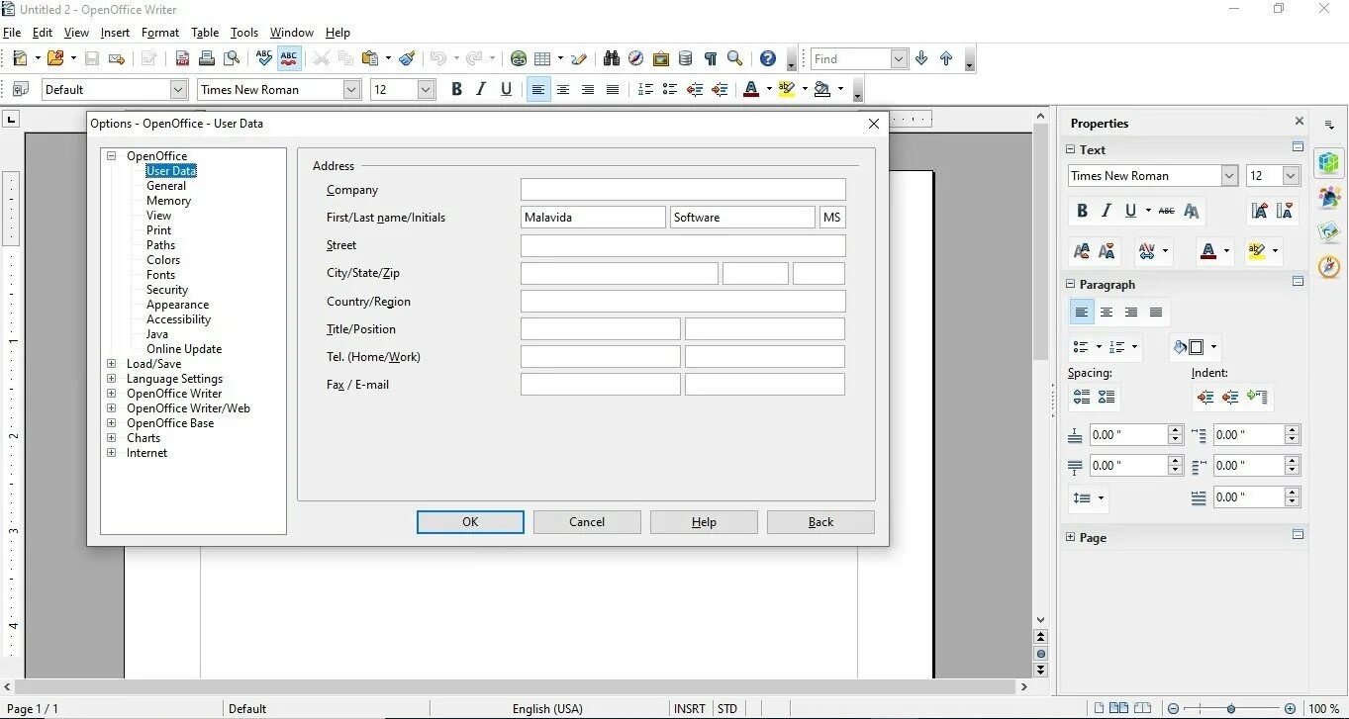Toggle Nonprinting Characters paragraph mark icon

[x=711, y=58]
